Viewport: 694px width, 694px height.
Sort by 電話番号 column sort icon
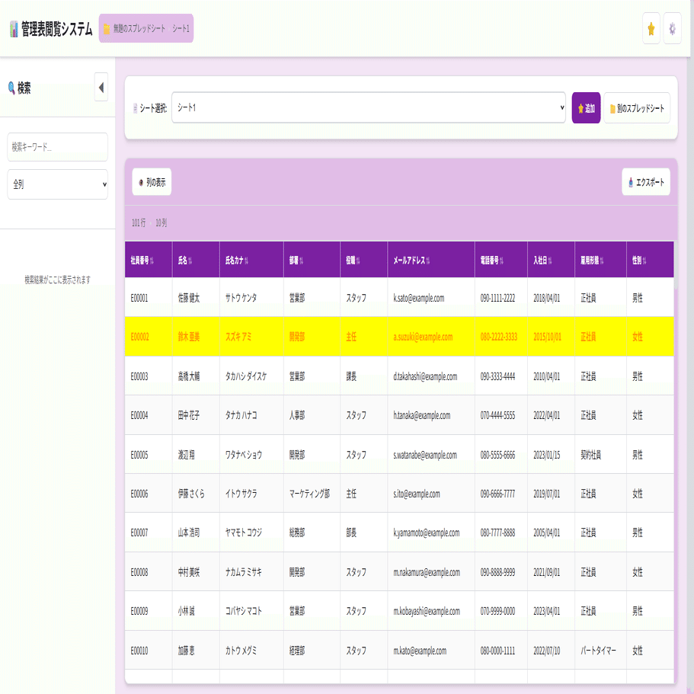pos(501,261)
